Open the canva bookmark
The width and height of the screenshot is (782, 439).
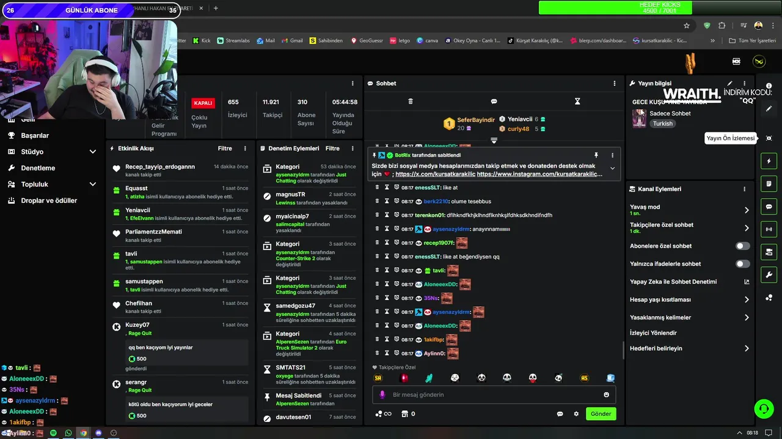pyautogui.click(x=427, y=41)
